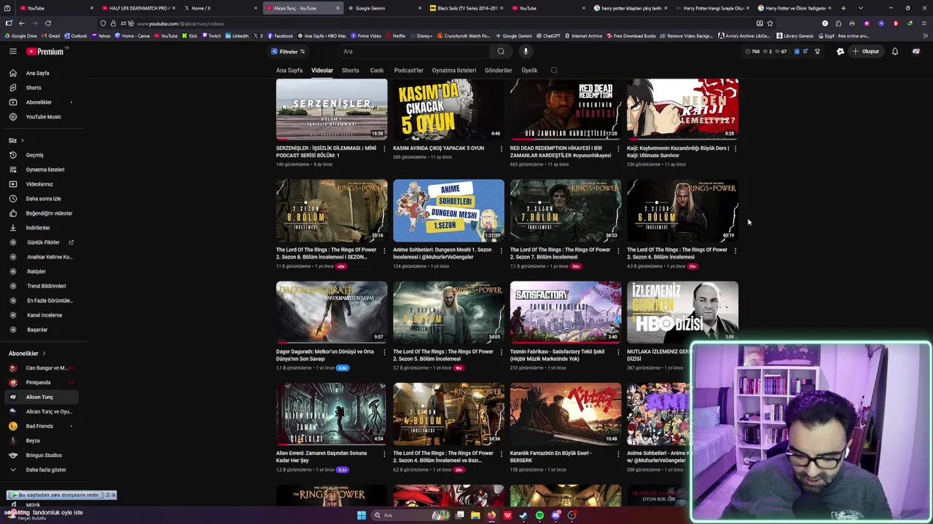933x524 pixels.
Task: Search within channel magnifier icon
Action: click(x=554, y=71)
